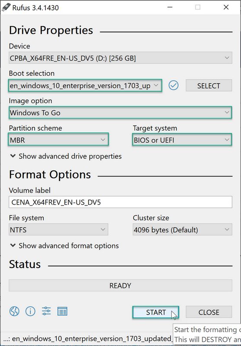The width and height of the screenshot is (241, 346).
Task: Open the language globe icon
Action: coord(14,311)
